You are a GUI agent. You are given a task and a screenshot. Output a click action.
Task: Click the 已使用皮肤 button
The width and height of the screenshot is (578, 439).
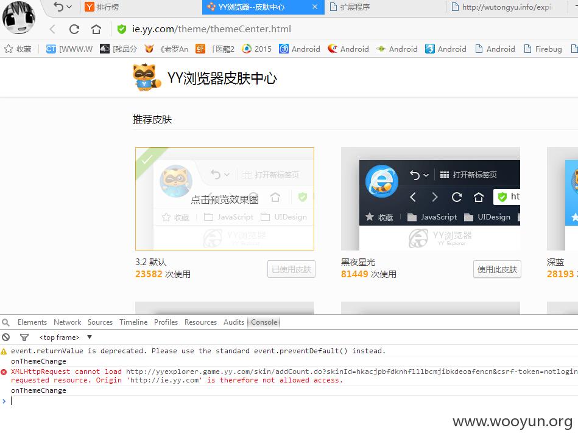[291, 269]
